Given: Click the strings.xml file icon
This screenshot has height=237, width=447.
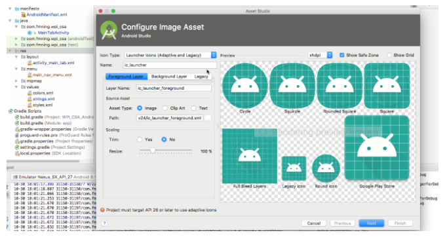Looking at the screenshot, I should [x=29, y=99].
